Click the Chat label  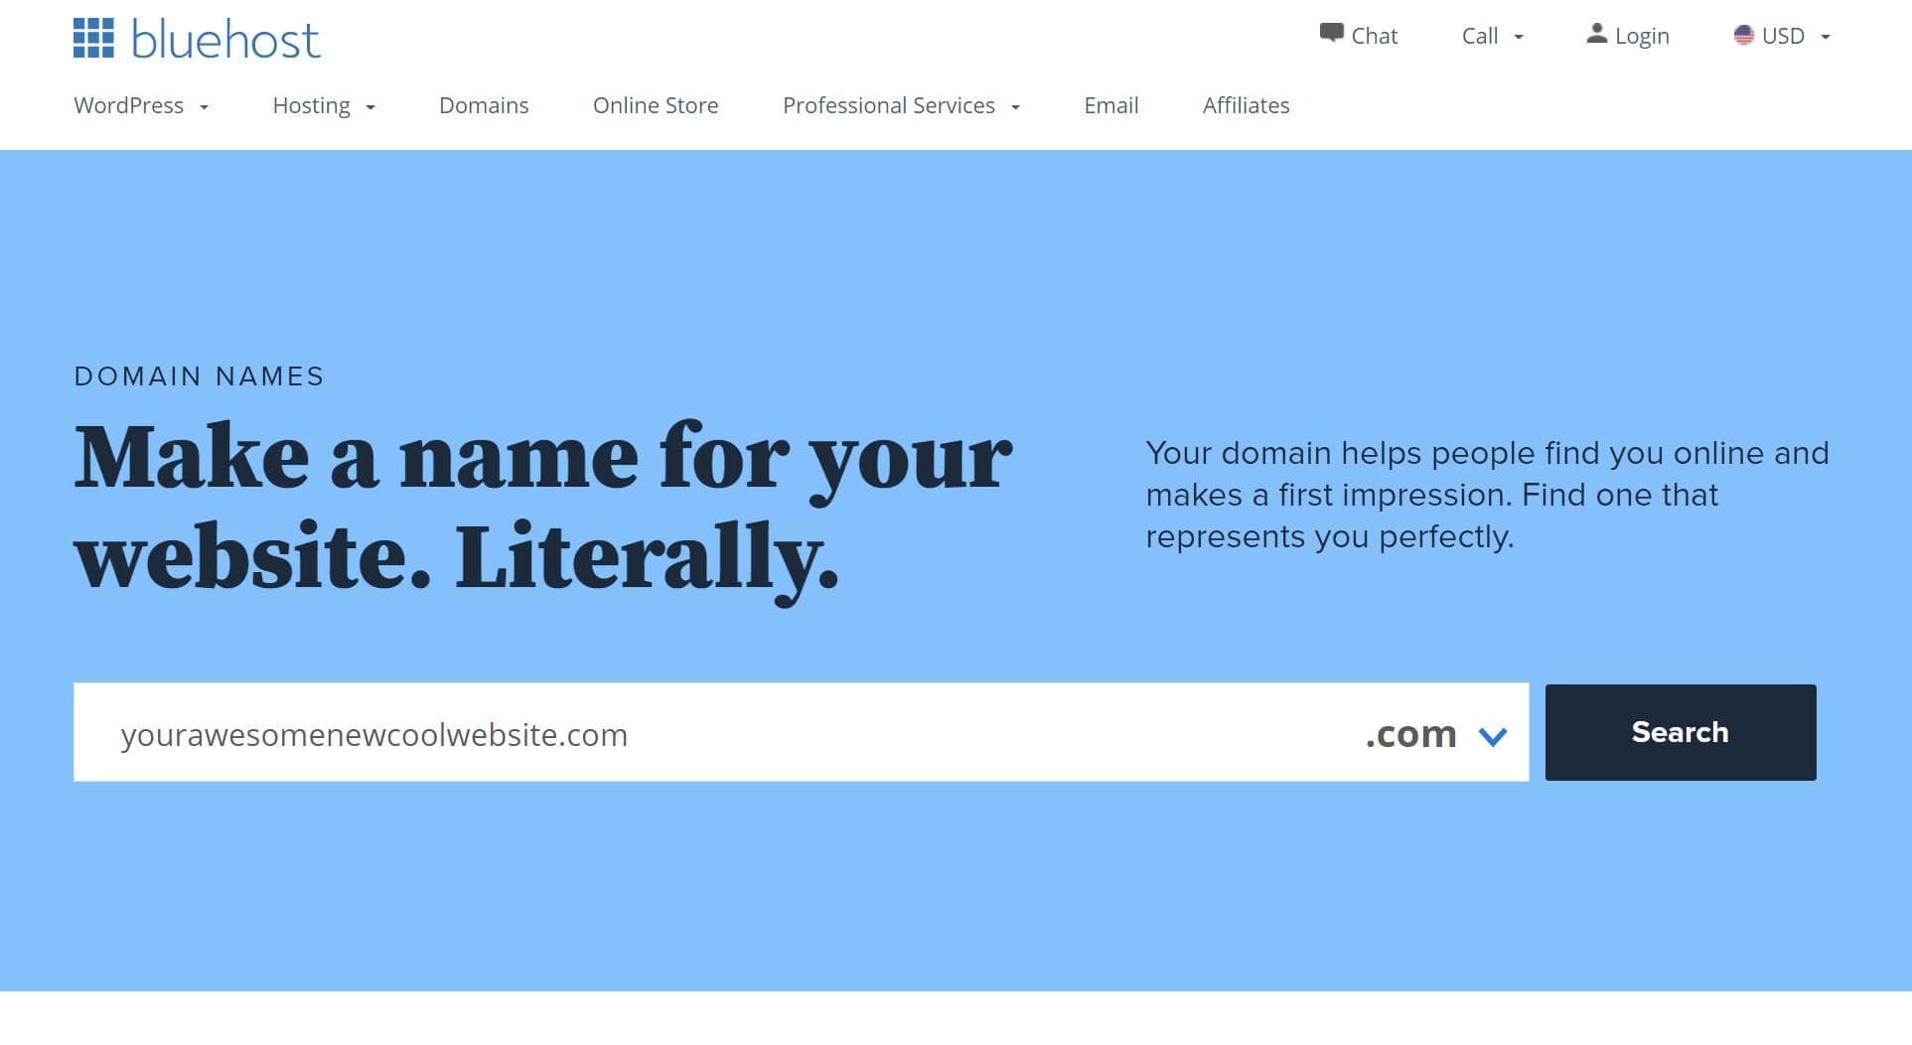1375,35
